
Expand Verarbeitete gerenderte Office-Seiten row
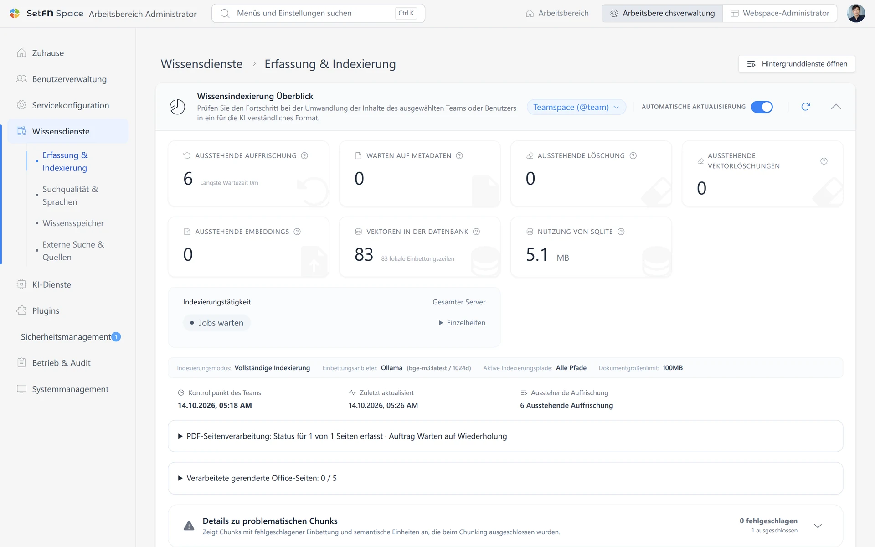(505, 478)
